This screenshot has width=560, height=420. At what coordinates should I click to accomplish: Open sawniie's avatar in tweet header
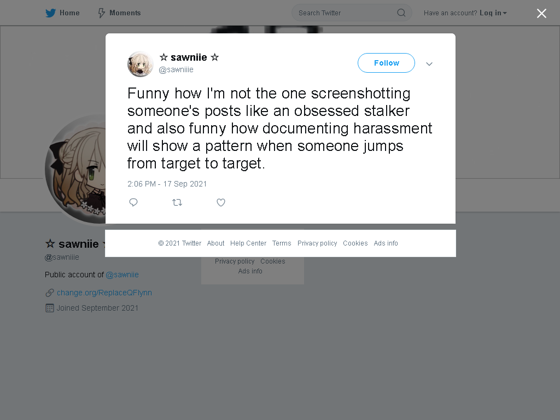(141, 64)
